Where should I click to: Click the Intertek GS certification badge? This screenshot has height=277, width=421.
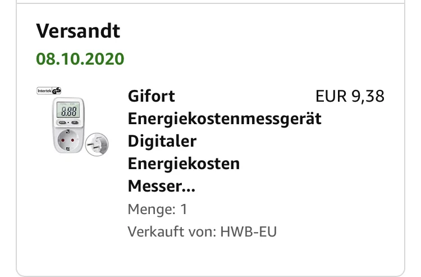(x=49, y=91)
